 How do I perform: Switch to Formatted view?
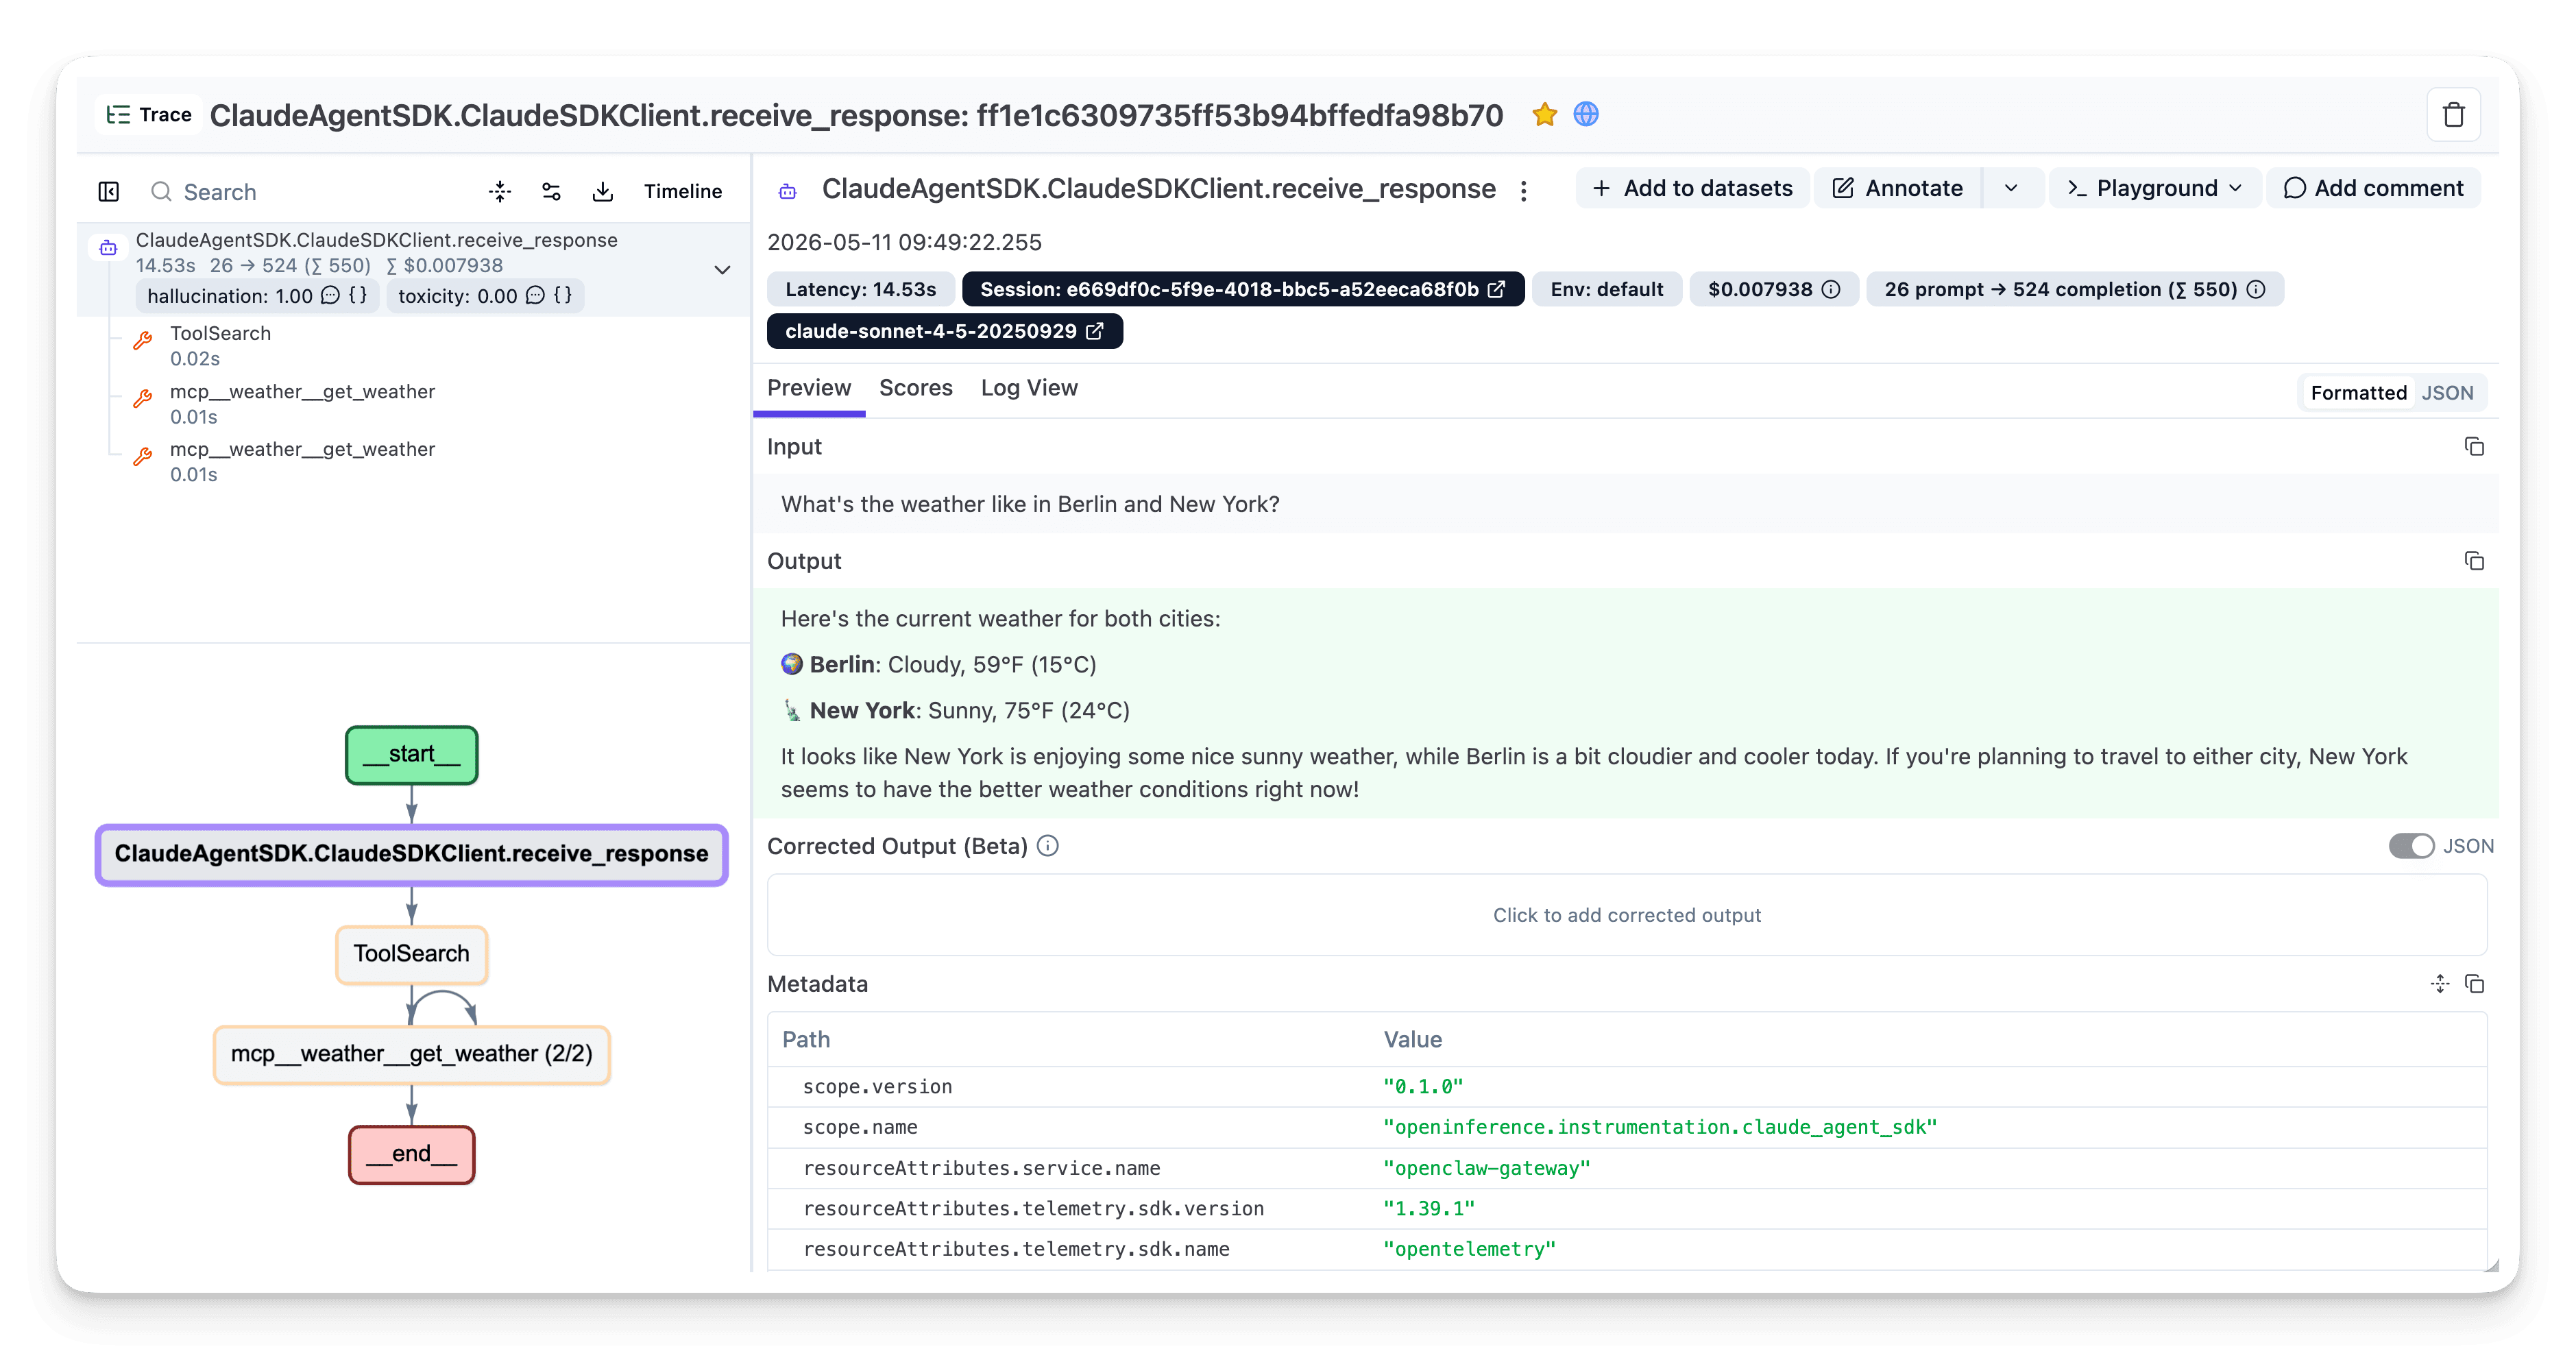tap(2358, 393)
